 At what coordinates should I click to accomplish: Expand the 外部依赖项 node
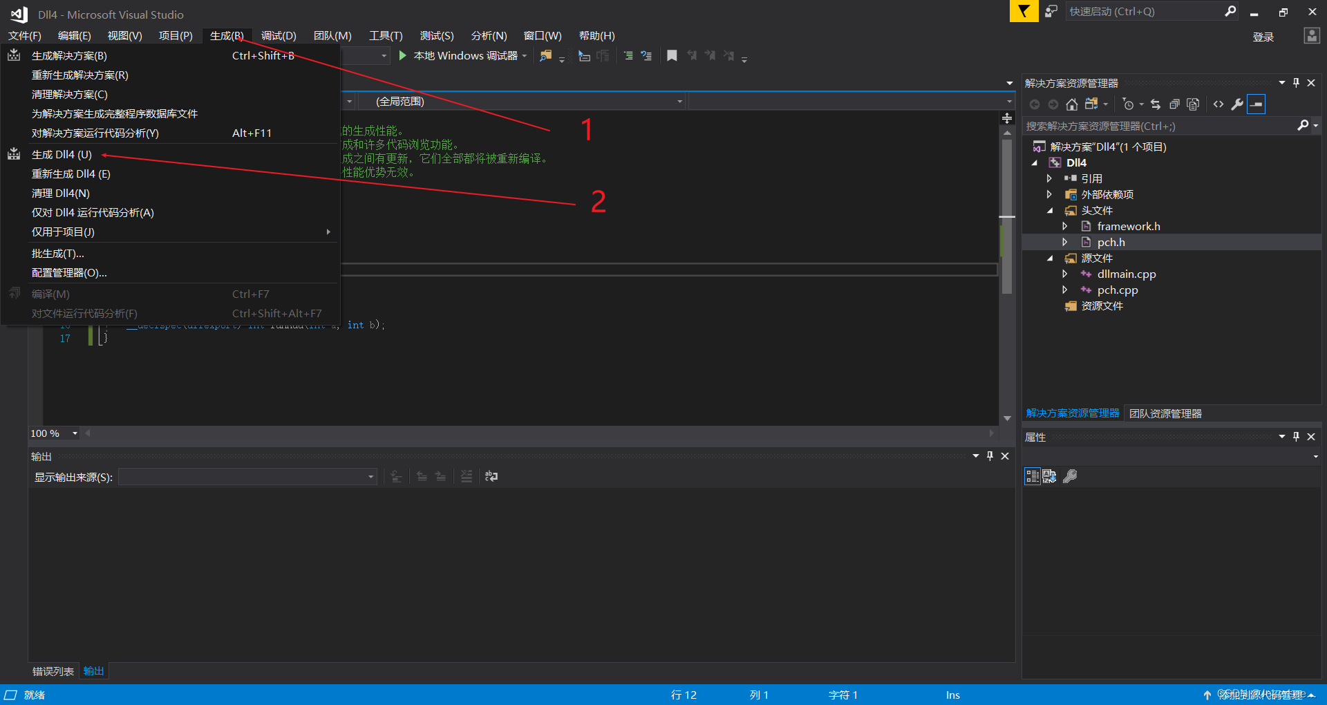pos(1049,194)
